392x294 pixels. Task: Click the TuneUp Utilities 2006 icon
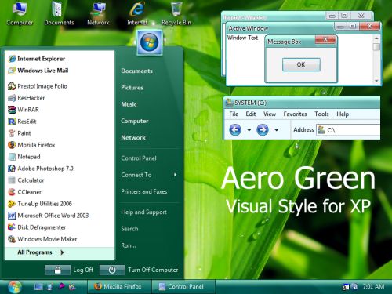click(12, 204)
